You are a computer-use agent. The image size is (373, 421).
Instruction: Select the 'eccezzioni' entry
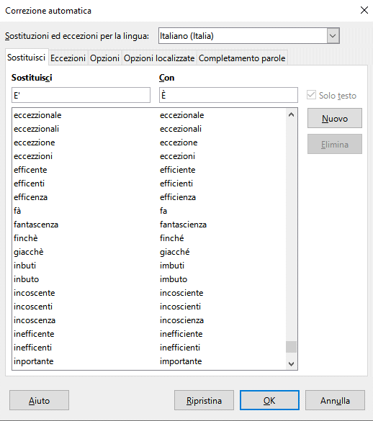pyautogui.click(x=149, y=156)
